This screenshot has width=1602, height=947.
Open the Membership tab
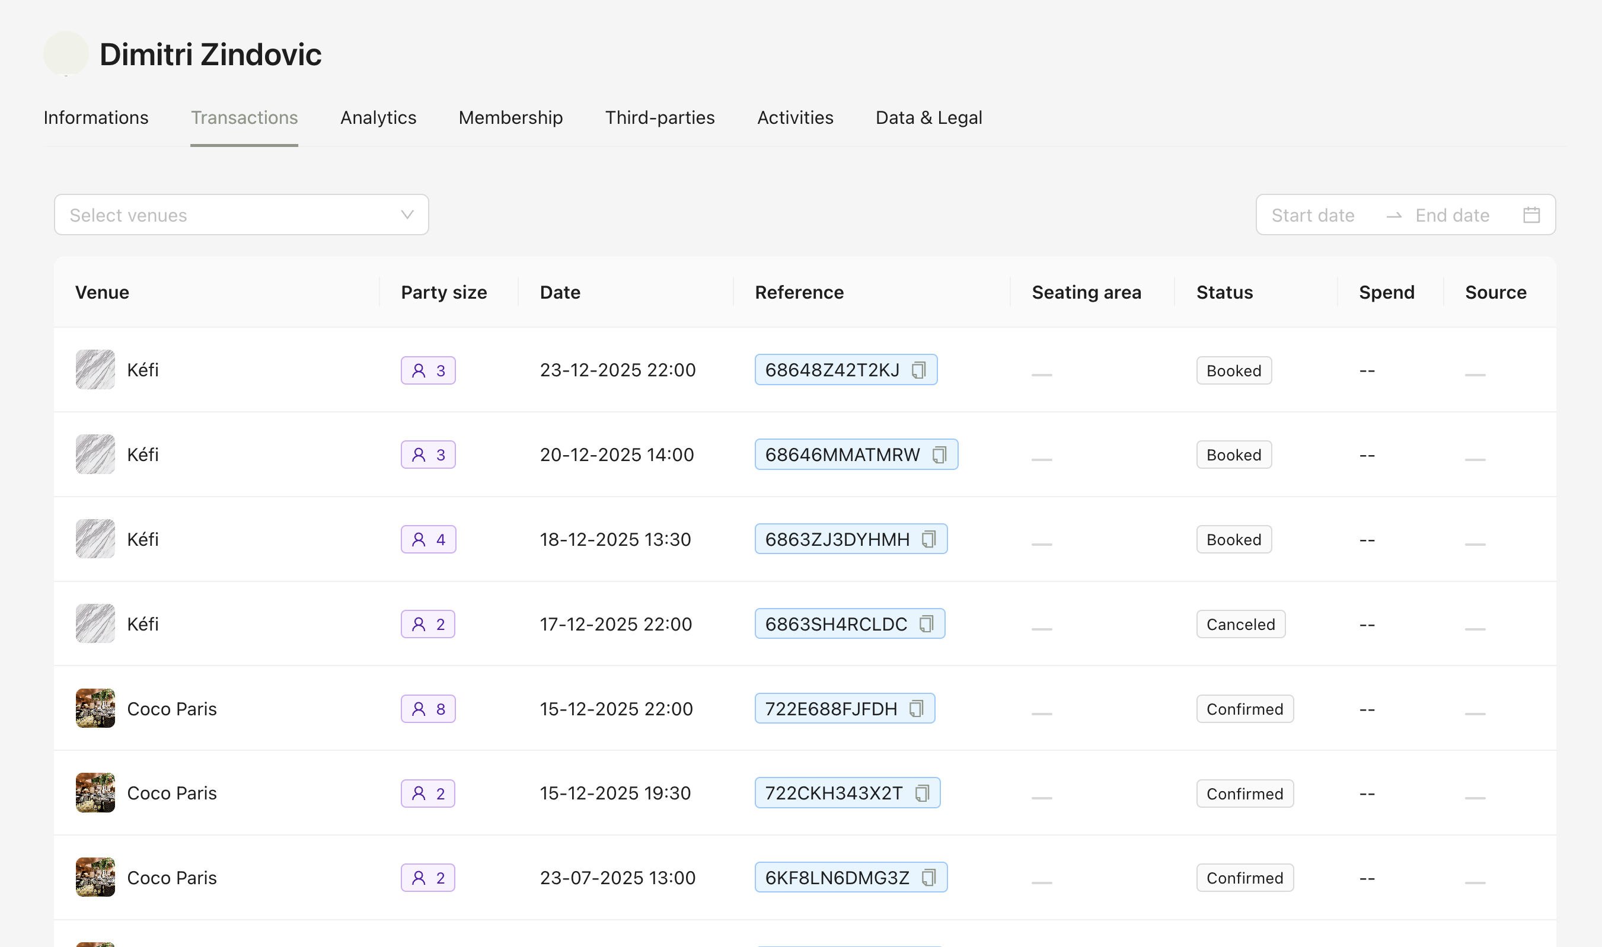[510, 118]
